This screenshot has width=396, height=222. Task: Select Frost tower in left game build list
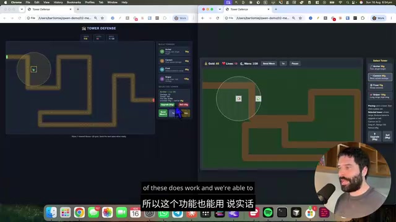pos(174,70)
